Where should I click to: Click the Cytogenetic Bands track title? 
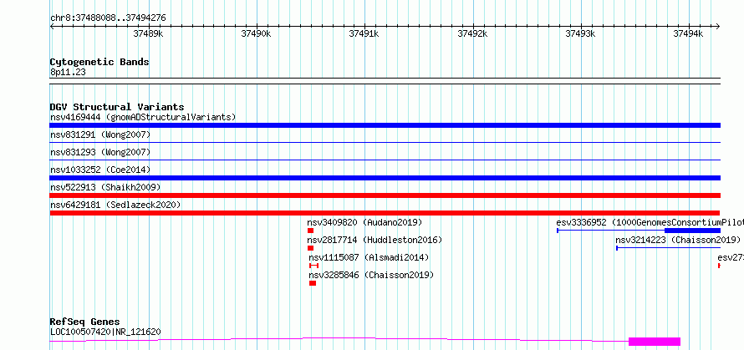coord(99,62)
